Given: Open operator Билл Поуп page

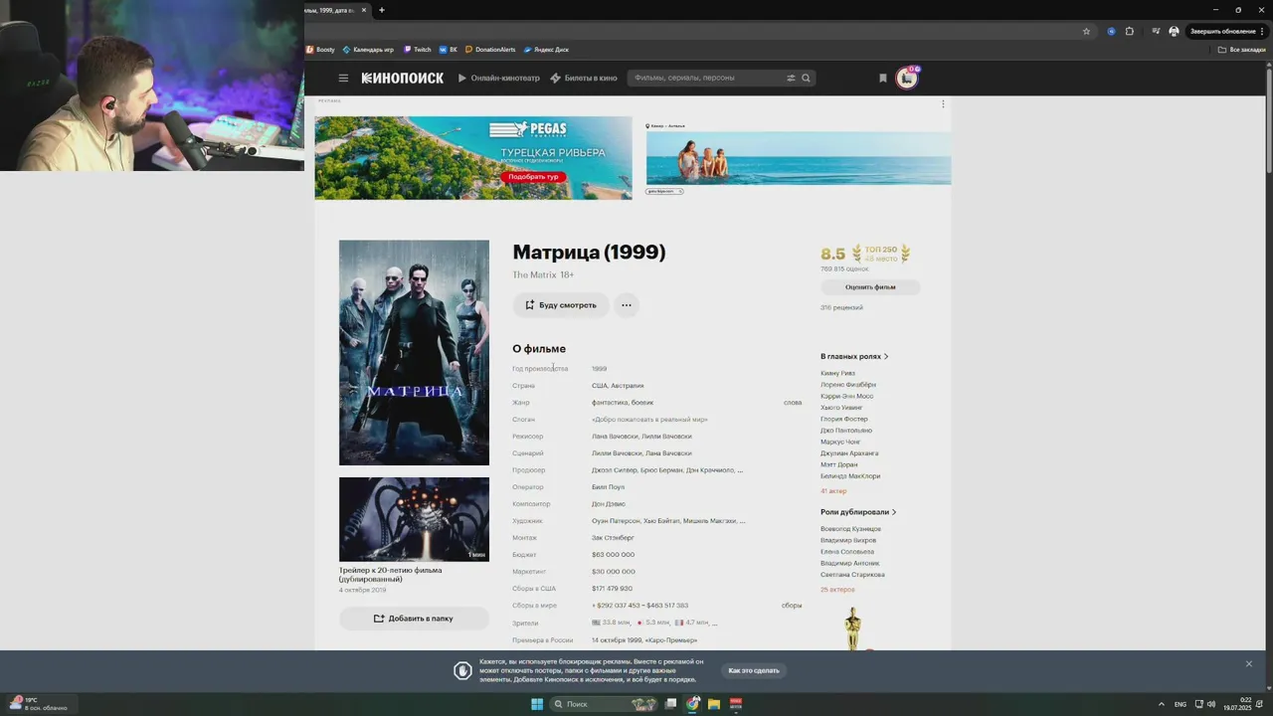Looking at the screenshot, I should 608,487.
